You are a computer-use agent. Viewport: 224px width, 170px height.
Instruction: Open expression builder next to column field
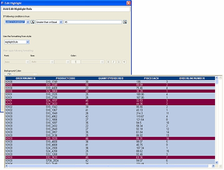click(x=33, y=22)
